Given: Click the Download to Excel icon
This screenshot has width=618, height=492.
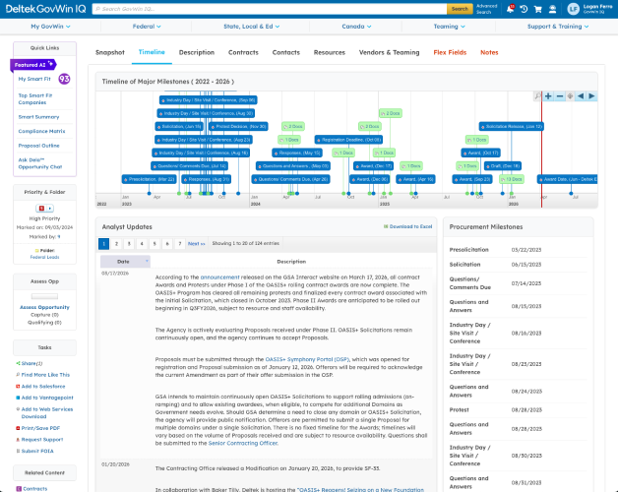Looking at the screenshot, I should point(386,226).
